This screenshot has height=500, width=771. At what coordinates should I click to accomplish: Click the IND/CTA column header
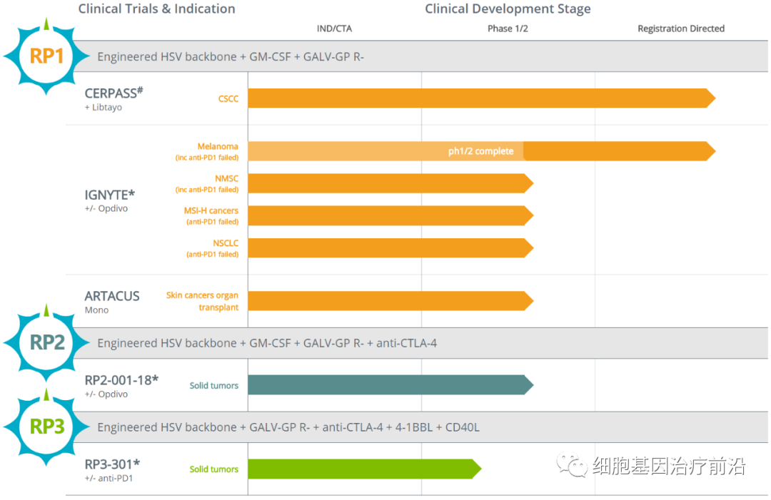click(334, 29)
